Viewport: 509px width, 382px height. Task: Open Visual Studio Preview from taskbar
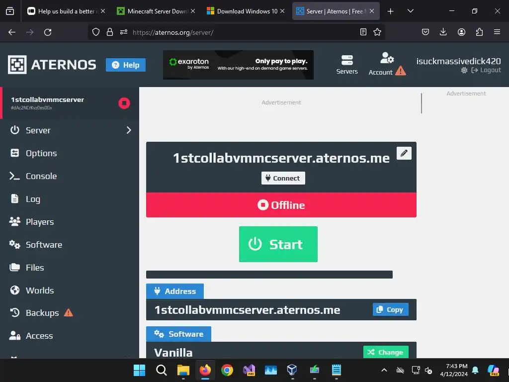point(249,370)
